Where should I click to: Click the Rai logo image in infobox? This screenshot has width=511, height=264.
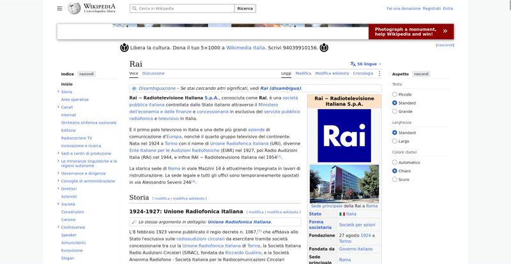pos(344,135)
